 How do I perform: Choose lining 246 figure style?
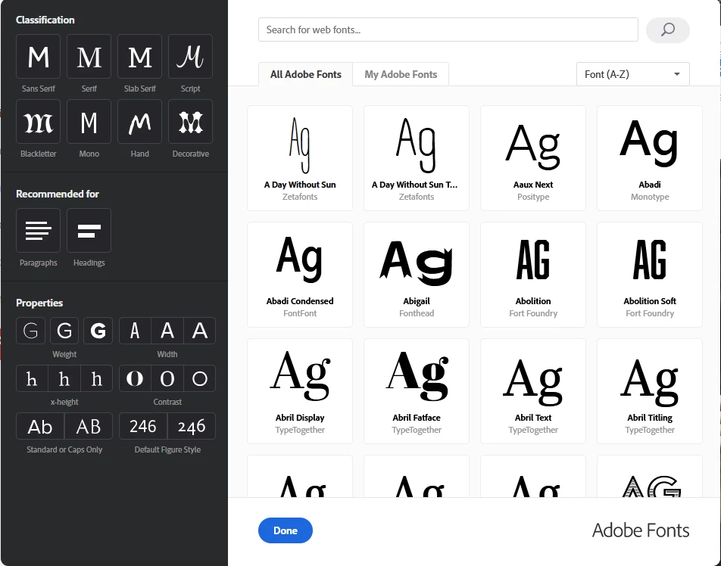pos(143,426)
